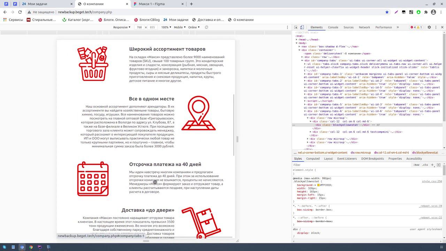This screenshot has height=251, width=446.
Task: Open DevTools settings gear
Action: point(429,27)
